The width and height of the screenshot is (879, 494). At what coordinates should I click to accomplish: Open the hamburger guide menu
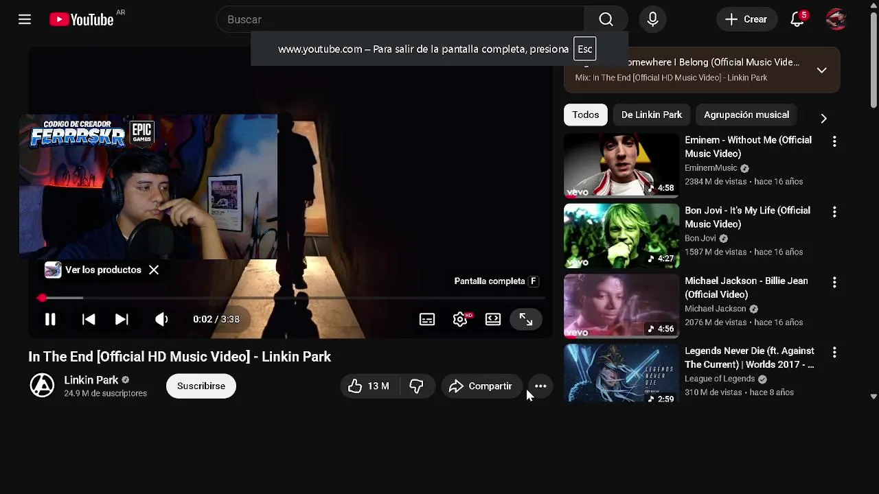tap(25, 19)
